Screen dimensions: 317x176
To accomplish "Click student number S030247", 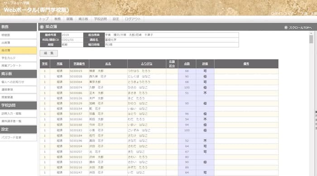I will (76, 172).
